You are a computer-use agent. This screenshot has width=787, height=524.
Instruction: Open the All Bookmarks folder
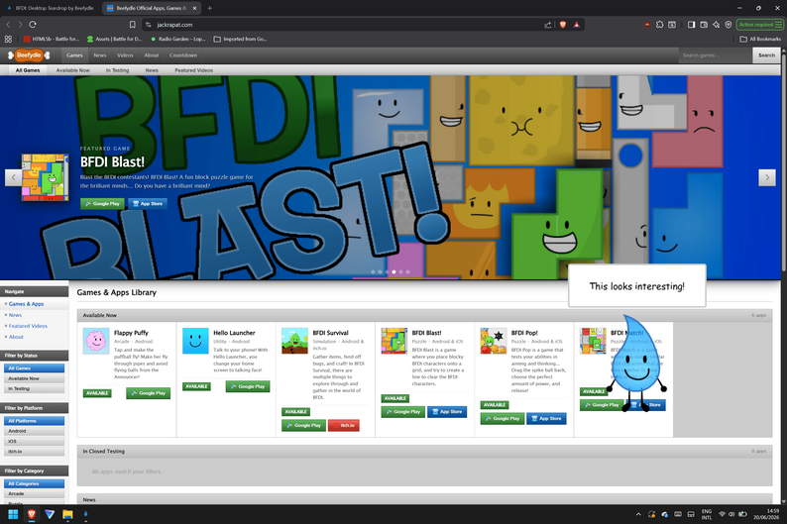(x=760, y=39)
